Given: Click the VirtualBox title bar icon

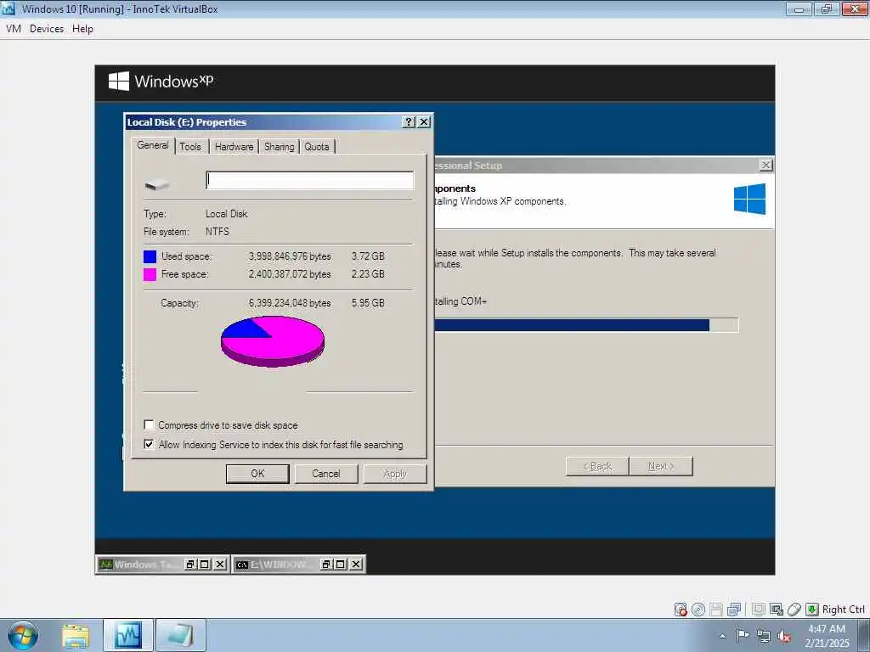Looking at the screenshot, I should (x=8, y=8).
